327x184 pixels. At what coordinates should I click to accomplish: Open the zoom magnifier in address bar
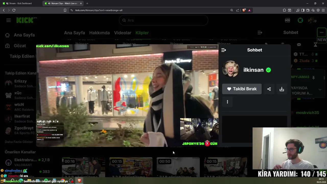(x=232, y=10)
